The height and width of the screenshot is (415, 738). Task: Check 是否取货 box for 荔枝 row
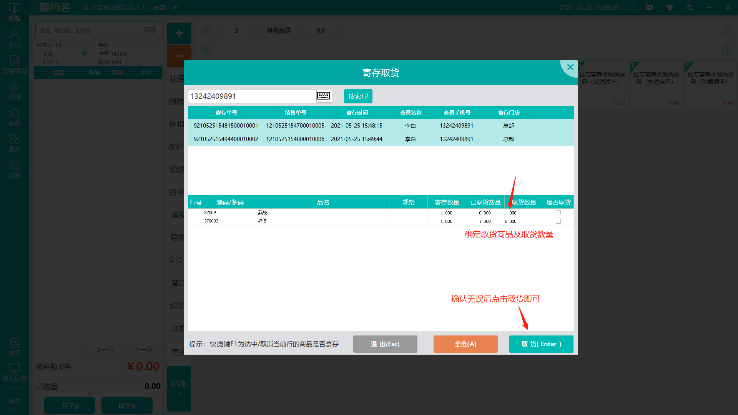558,213
